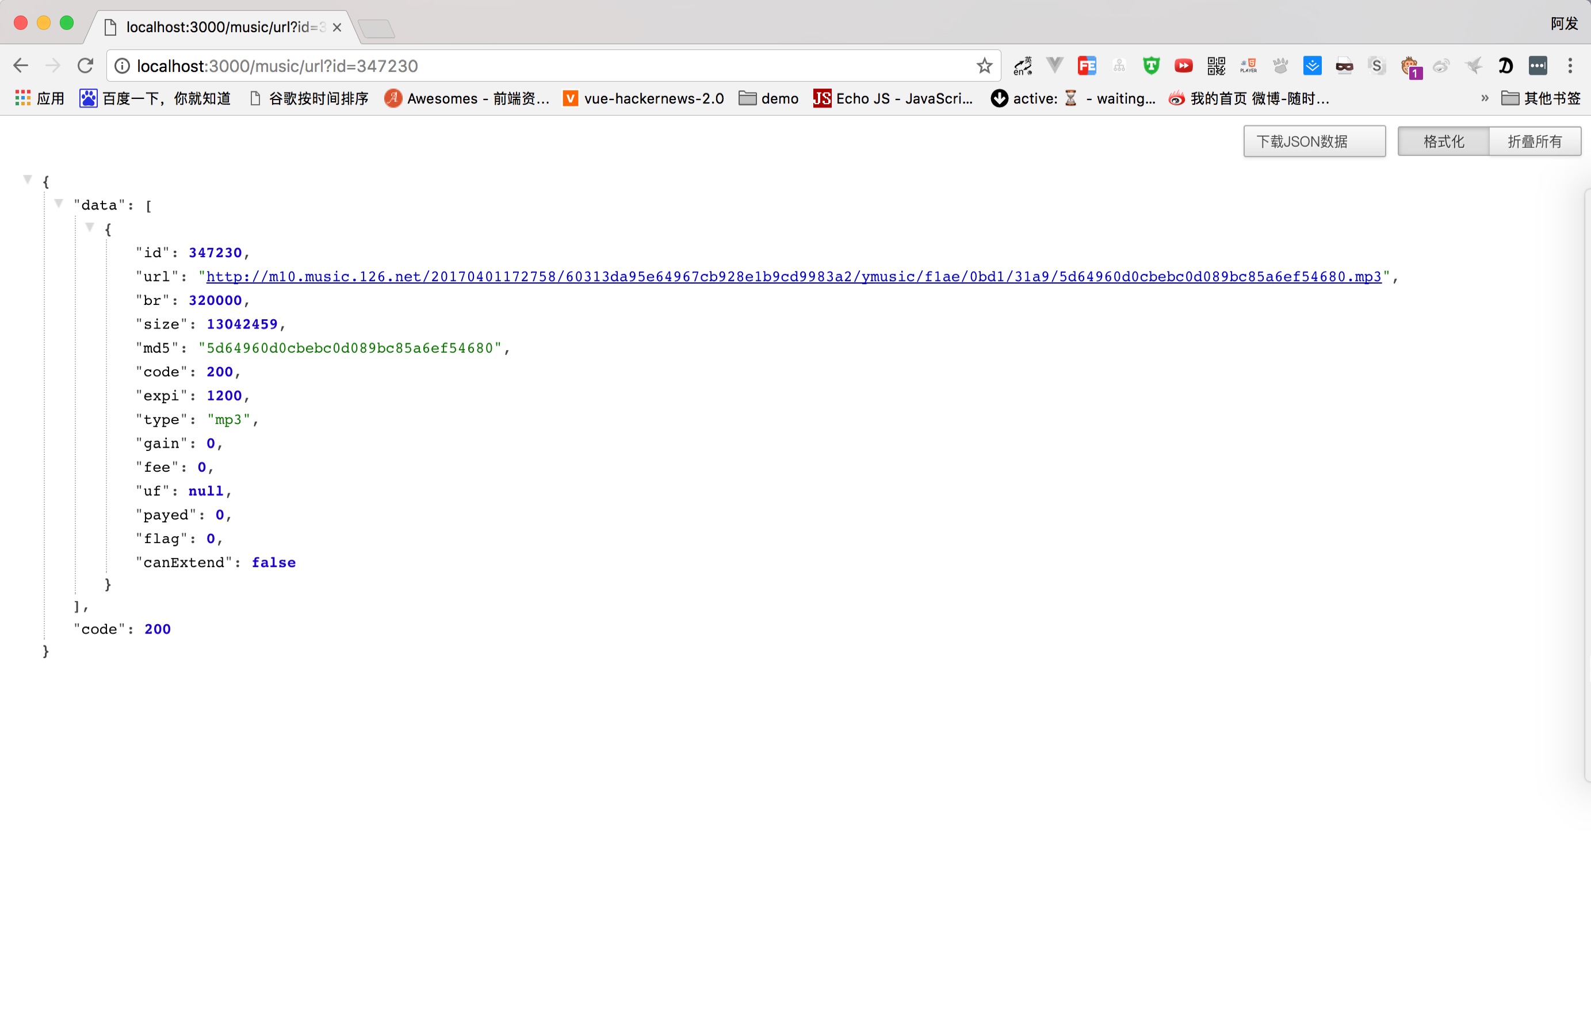Collapse the root JSON object
Image resolution: width=1591 pixels, height=1009 pixels.
[x=28, y=179]
